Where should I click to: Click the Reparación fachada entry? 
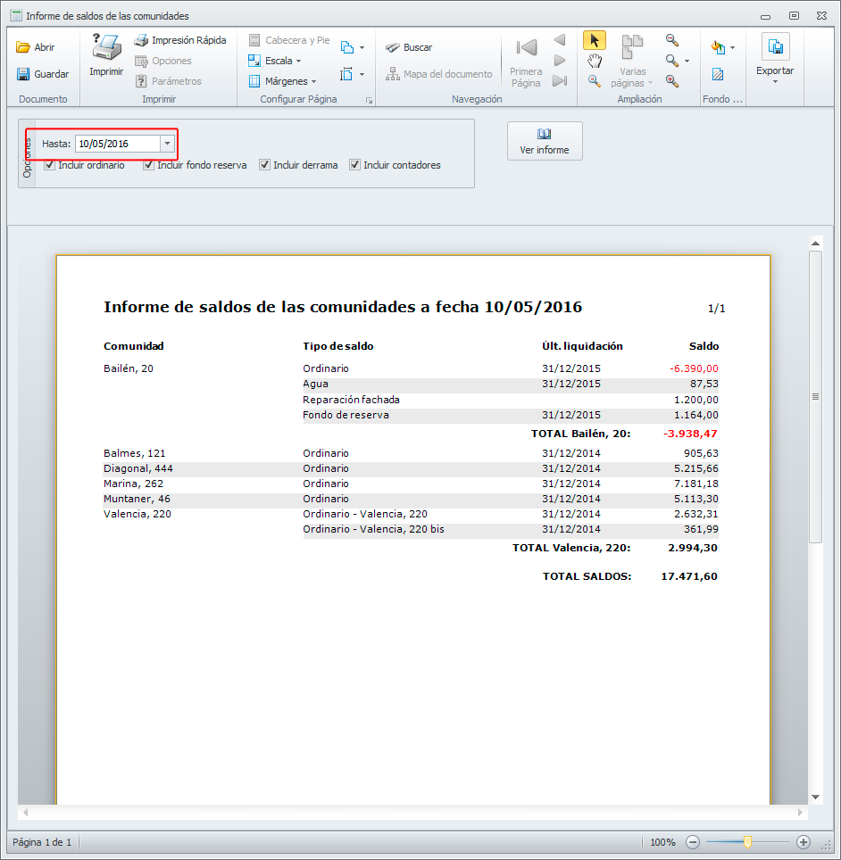coord(352,400)
